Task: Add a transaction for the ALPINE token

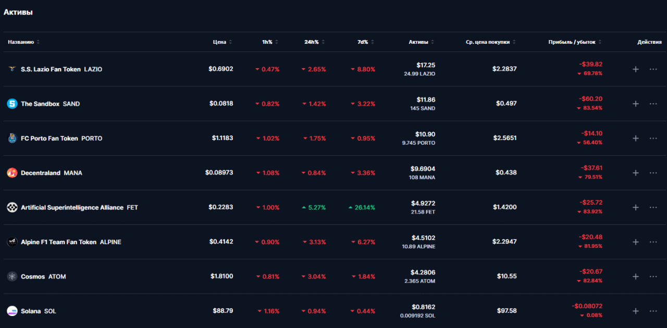Action: point(635,242)
